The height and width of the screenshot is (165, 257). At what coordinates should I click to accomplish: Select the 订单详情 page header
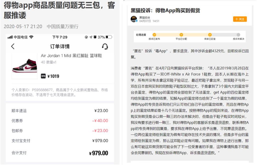[61, 47]
